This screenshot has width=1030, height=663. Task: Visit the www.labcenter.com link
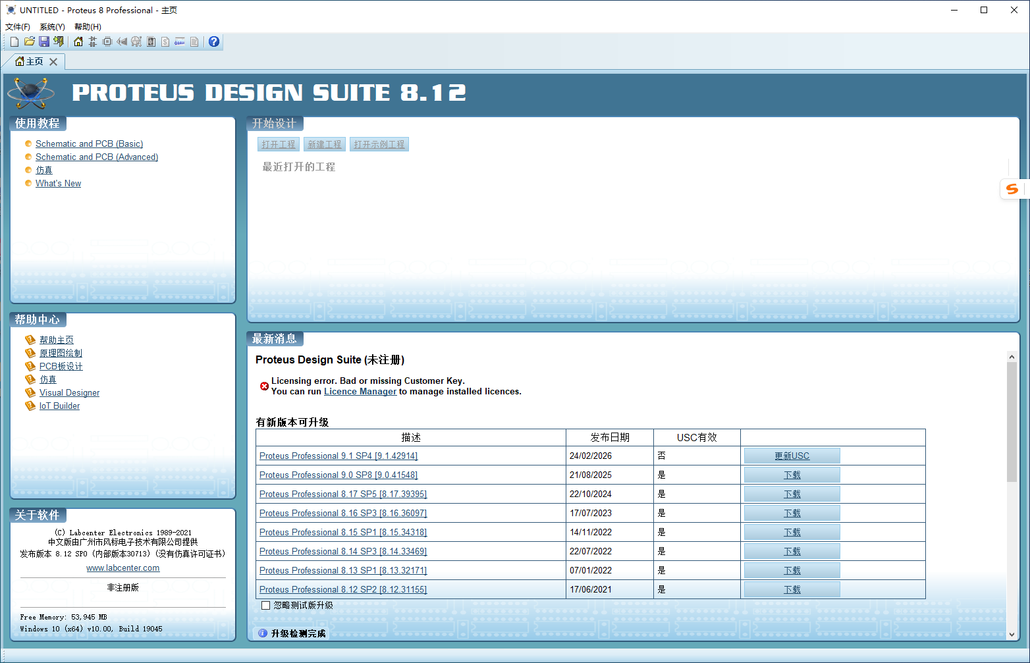pos(123,568)
